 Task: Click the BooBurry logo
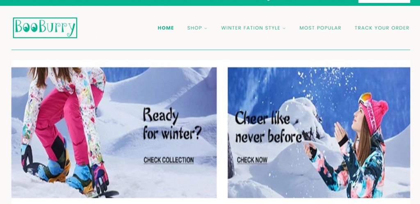pos(45,28)
